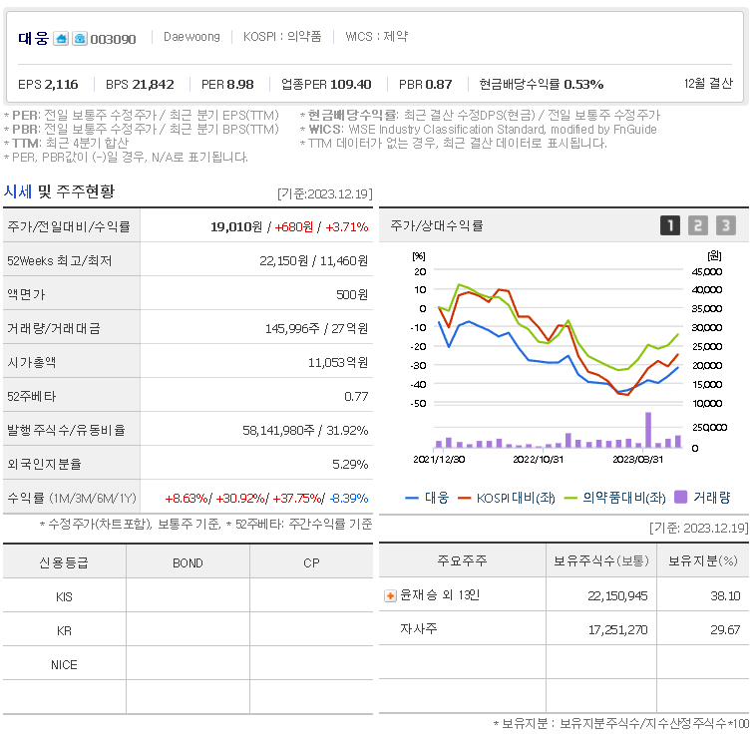Click the 12월 결산 label
This screenshot has width=756, height=736.
pyautogui.click(x=708, y=84)
